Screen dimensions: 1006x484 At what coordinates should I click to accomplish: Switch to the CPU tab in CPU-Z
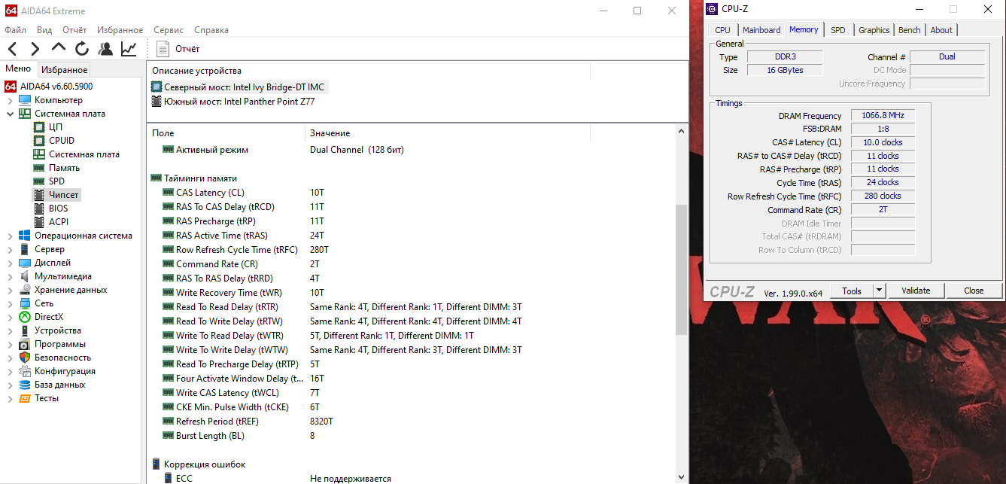[722, 30]
